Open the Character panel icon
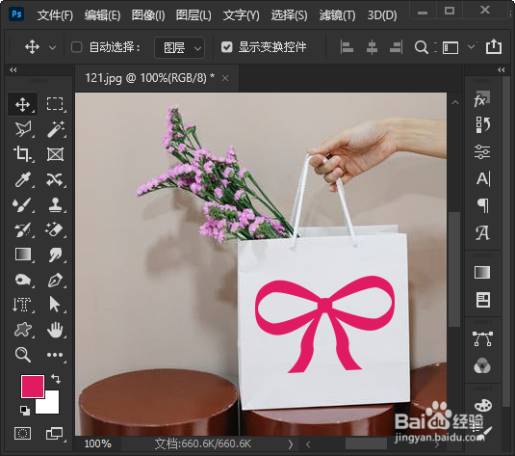Image resolution: width=515 pixels, height=456 pixels. pos(482,179)
